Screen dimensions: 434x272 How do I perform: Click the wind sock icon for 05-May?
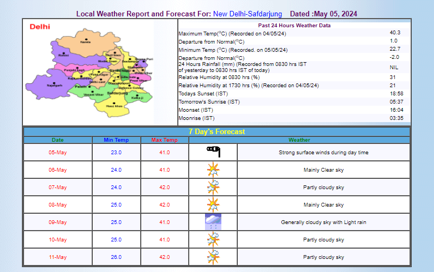(213, 152)
